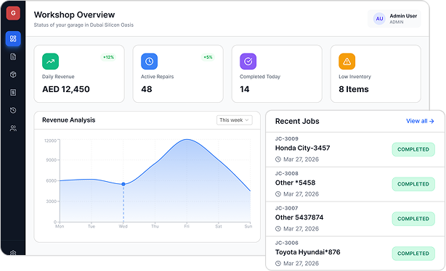
Task: Click the 12000 y-axis label
Action: tap(50, 141)
